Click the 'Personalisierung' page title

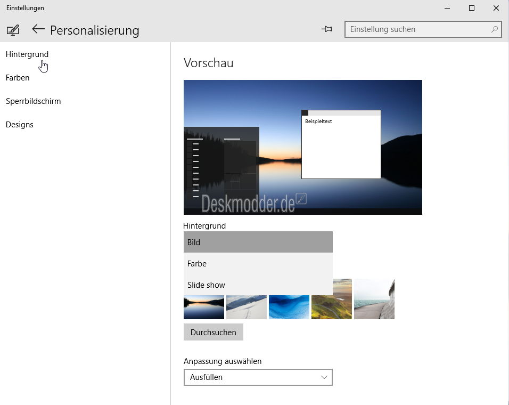[94, 30]
